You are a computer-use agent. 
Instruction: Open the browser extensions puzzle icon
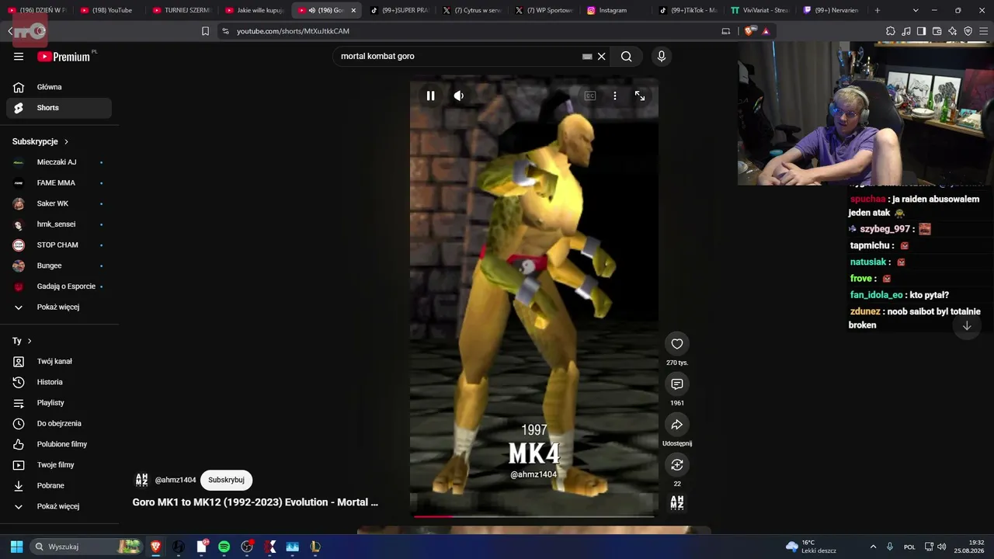tap(891, 31)
